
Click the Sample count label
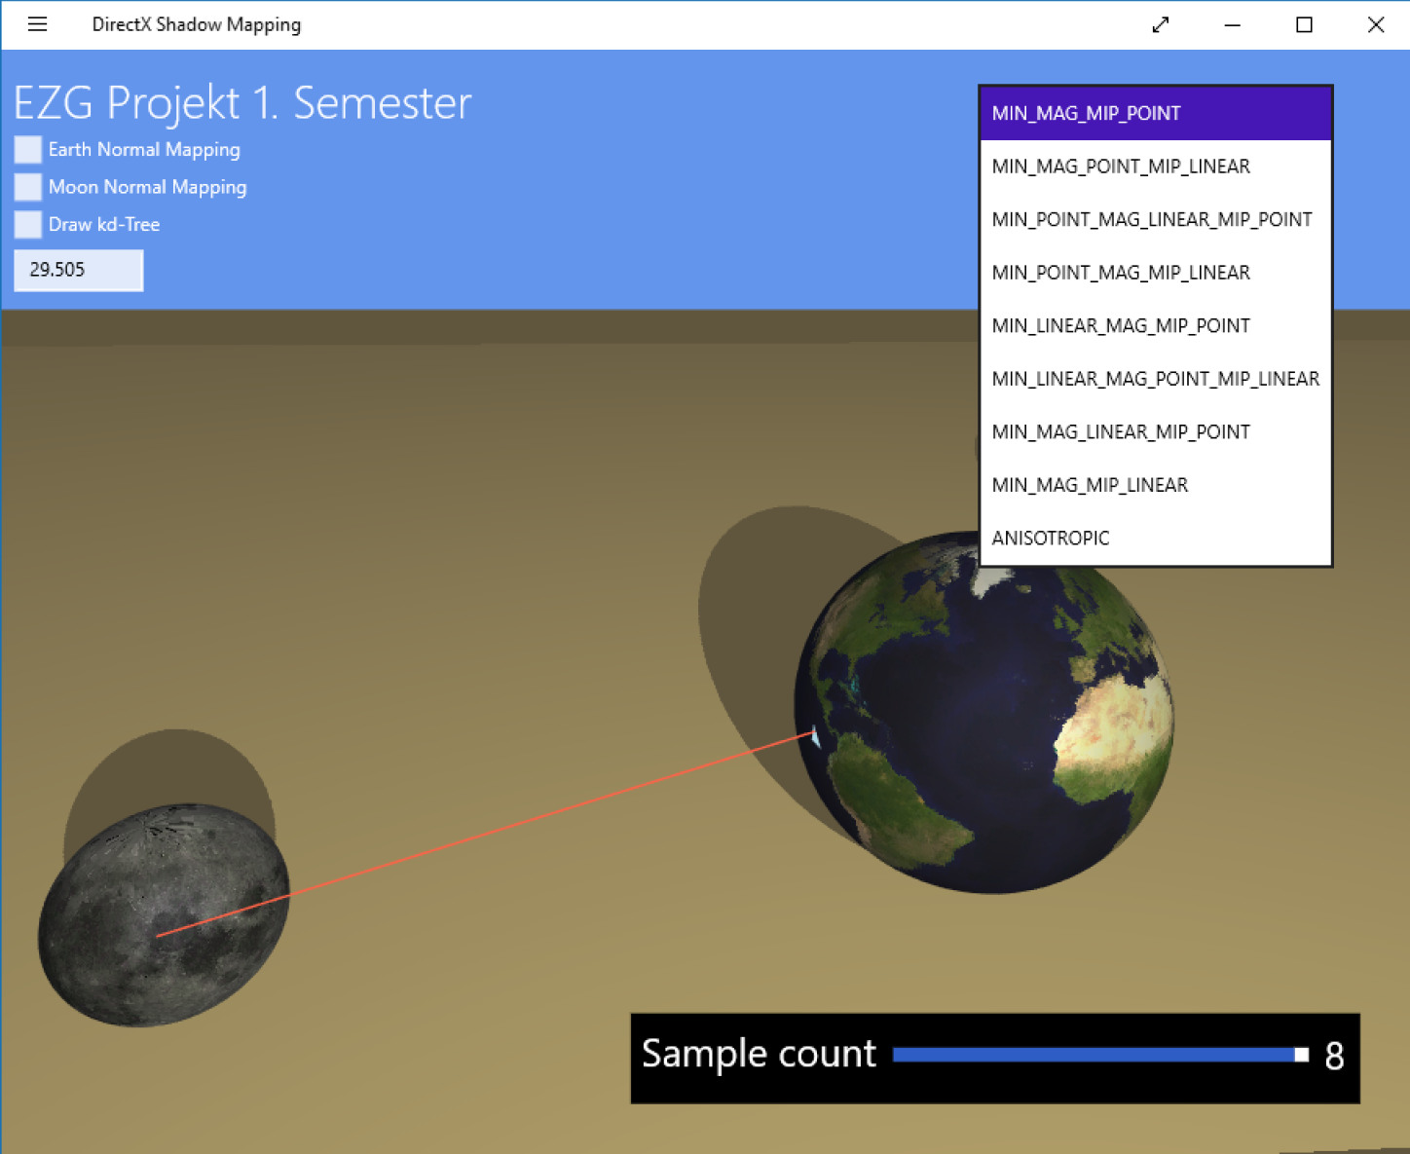[x=759, y=1054]
